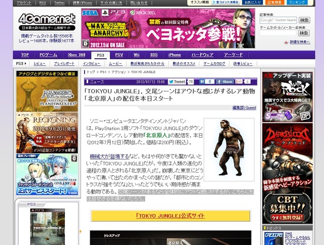Open the 詳細な検索へ link

point(300,42)
